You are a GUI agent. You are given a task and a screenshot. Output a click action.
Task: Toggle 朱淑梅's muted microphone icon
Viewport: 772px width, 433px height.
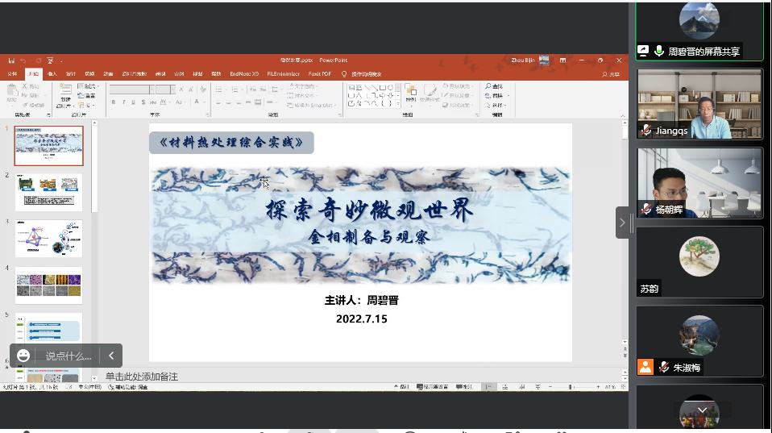pyautogui.click(x=664, y=367)
